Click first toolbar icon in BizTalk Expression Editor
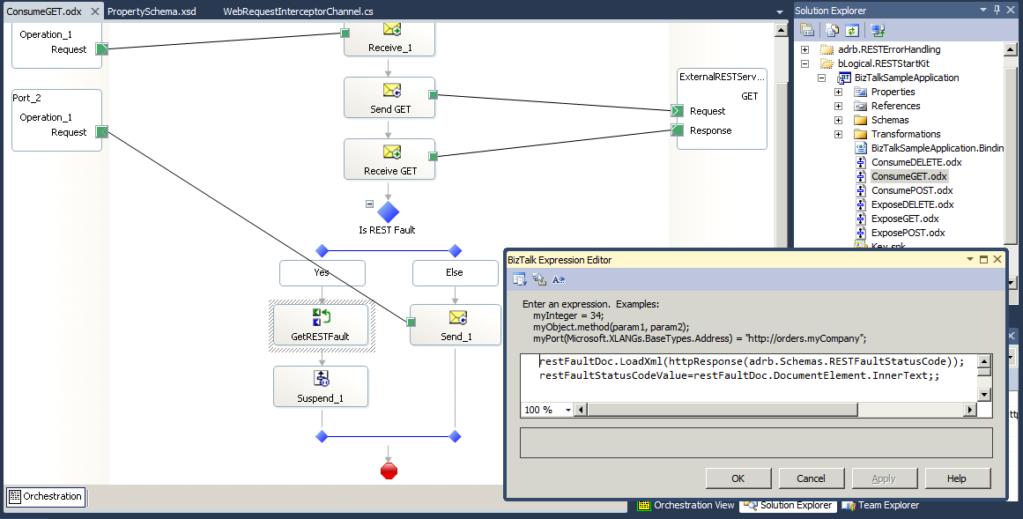The image size is (1023, 519). point(519,279)
